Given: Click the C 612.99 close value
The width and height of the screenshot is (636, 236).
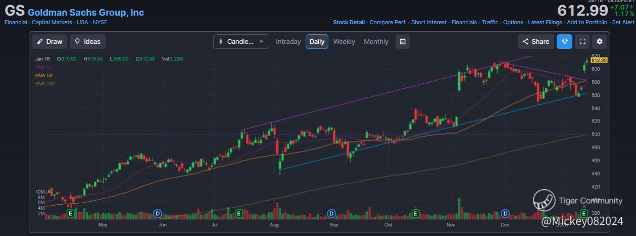Looking at the screenshot, I should click(x=146, y=59).
